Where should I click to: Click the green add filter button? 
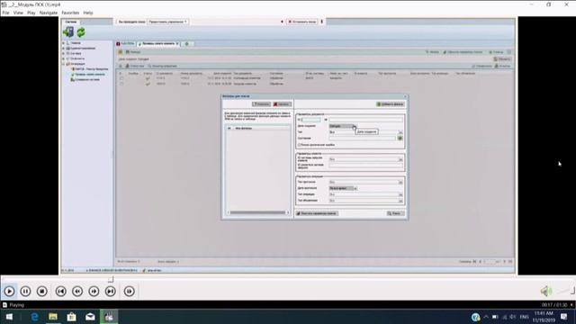[x=390, y=104]
